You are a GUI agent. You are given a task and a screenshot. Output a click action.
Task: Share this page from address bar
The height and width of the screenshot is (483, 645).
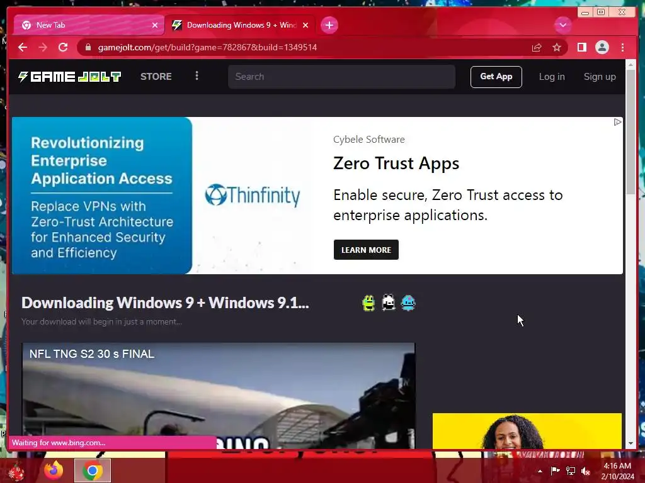tap(537, 48)
